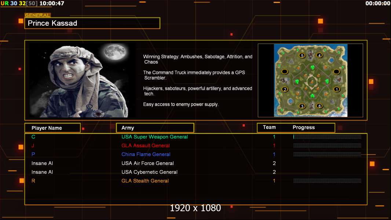Select Insane AI in the Air Force row
391x220 pixels.
42,163
